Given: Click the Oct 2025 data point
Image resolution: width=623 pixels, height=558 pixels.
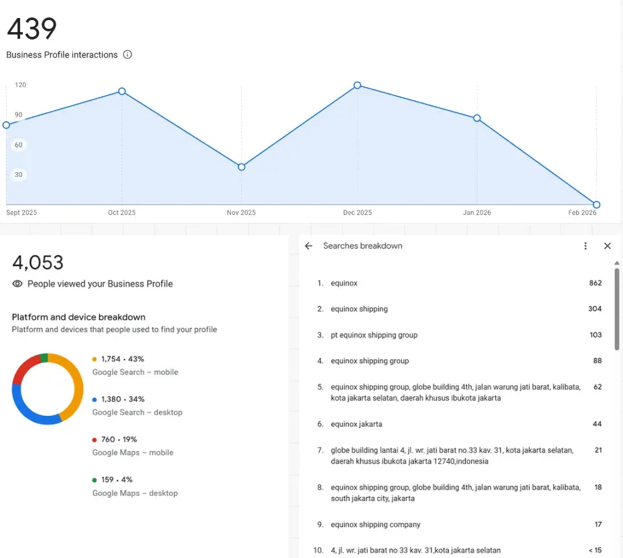Looking at the screenshot, I should click(x=122, y=91).
